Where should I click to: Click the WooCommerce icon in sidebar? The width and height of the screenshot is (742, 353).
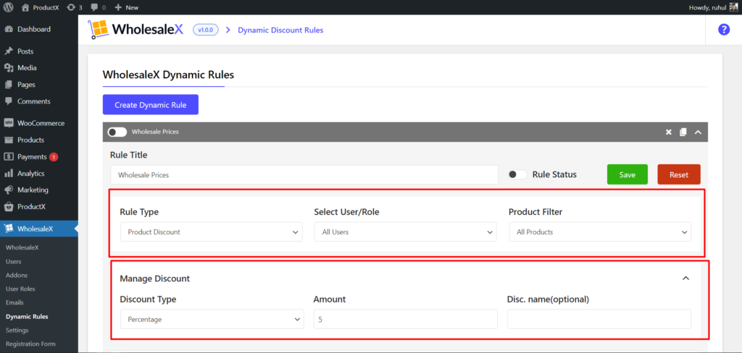tap(9, 123)
